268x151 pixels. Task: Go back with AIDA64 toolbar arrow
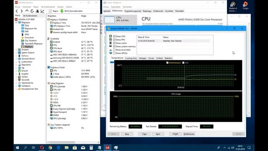(x=17, y=11)
